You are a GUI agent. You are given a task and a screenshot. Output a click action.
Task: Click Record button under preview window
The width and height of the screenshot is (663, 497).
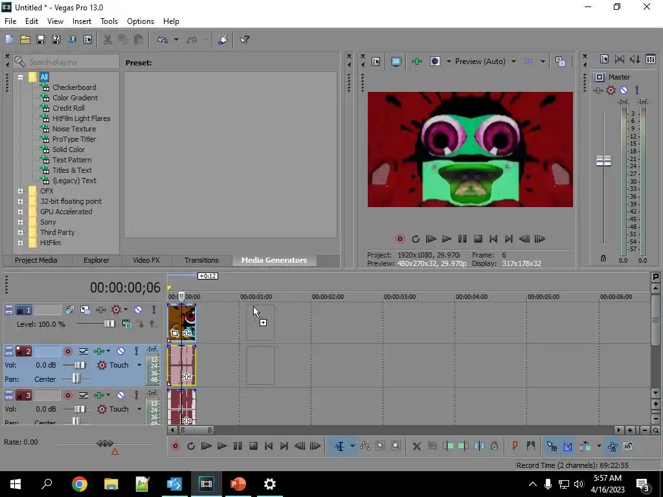[x=399, y=239]
